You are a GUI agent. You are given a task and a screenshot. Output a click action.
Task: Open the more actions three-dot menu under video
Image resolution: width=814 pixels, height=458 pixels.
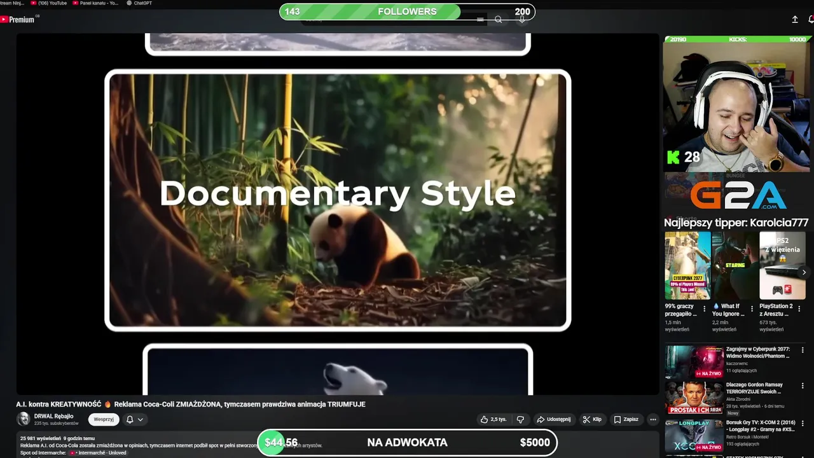click(652, 419)
